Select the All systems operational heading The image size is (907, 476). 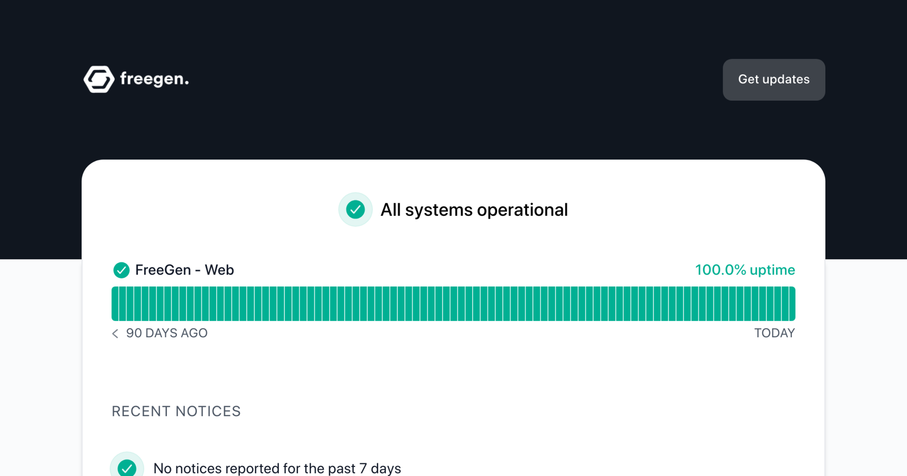pos(474,210)
